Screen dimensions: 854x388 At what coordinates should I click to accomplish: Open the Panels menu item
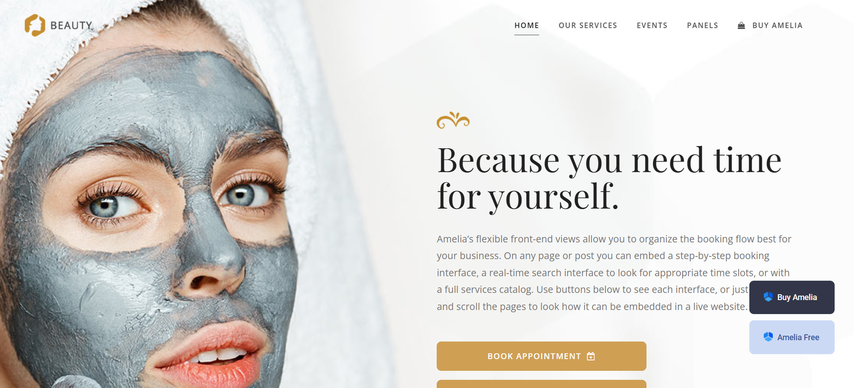pos(702,26)
